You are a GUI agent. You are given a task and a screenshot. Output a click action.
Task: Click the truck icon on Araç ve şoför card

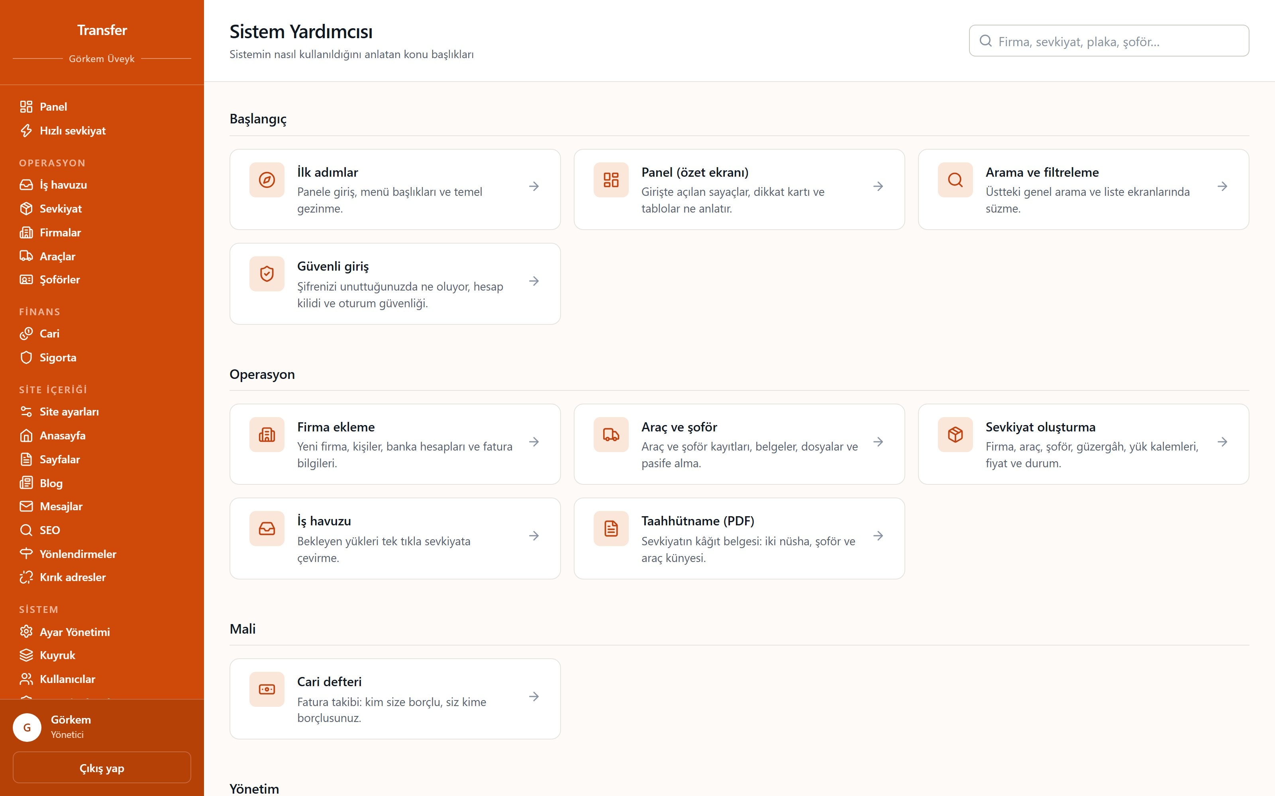[x=611, y=435]
